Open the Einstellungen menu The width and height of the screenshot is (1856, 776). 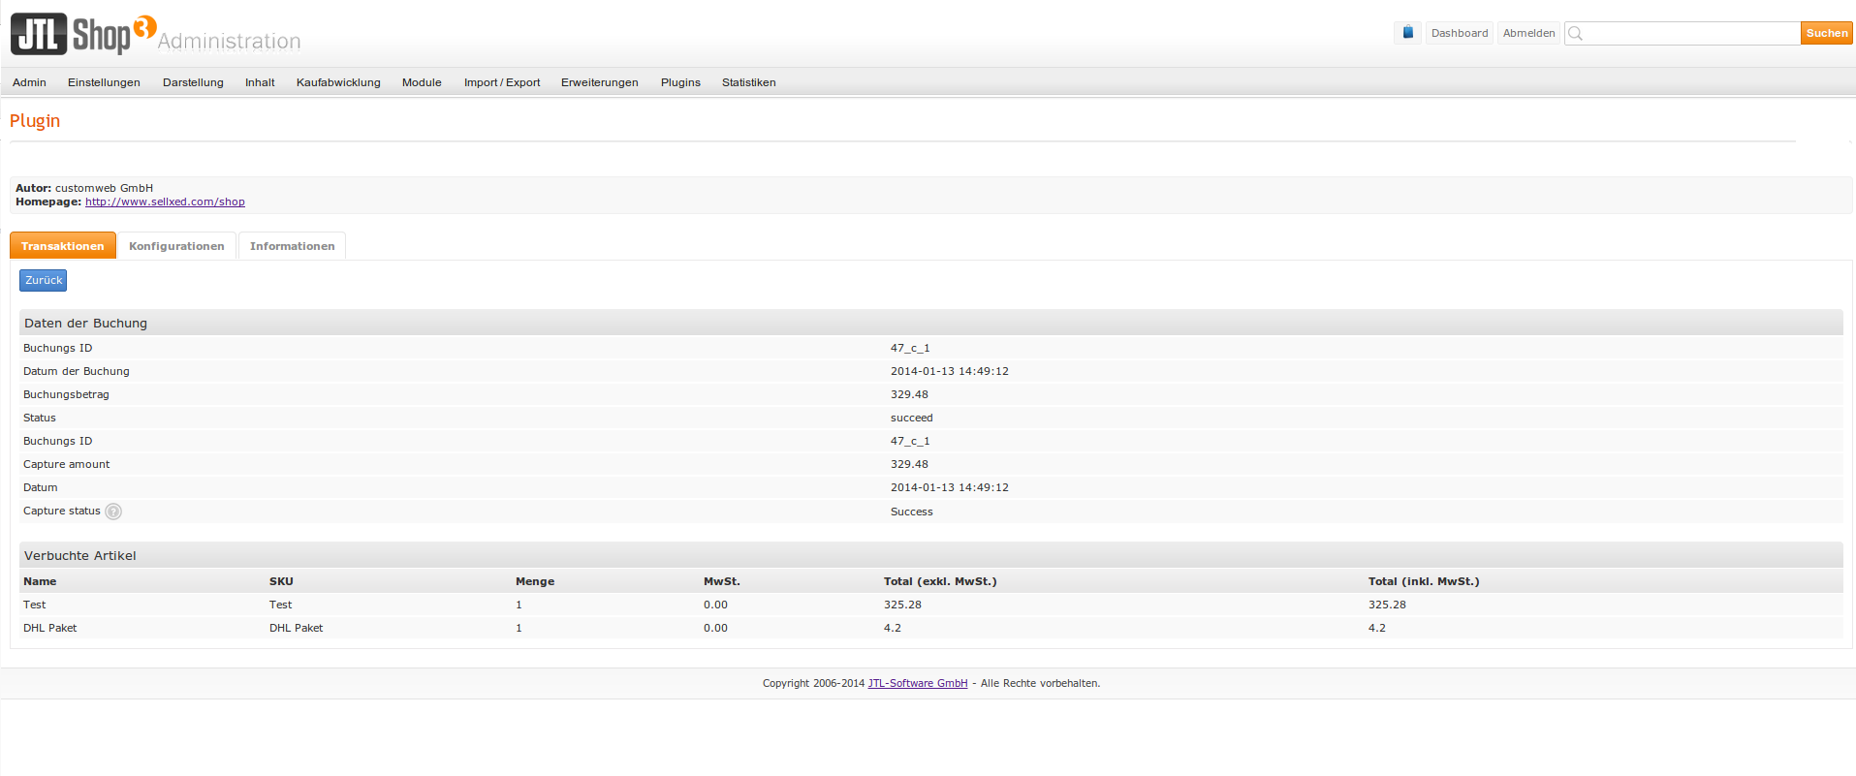coord(104,82)
